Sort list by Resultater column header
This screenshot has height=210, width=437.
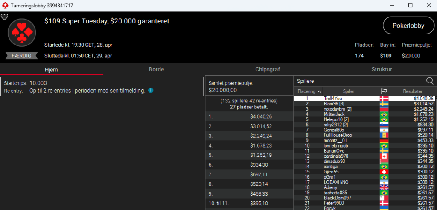click(x=413, y=91)
